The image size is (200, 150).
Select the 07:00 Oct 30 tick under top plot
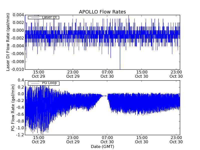coord(107,74)
